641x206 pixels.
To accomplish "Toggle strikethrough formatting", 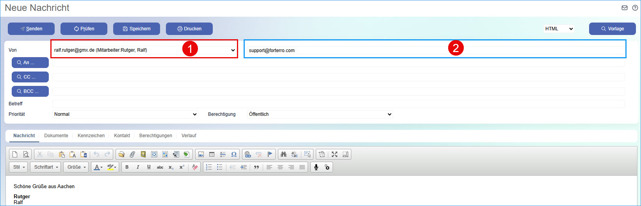I will click(x=160, y=167).
